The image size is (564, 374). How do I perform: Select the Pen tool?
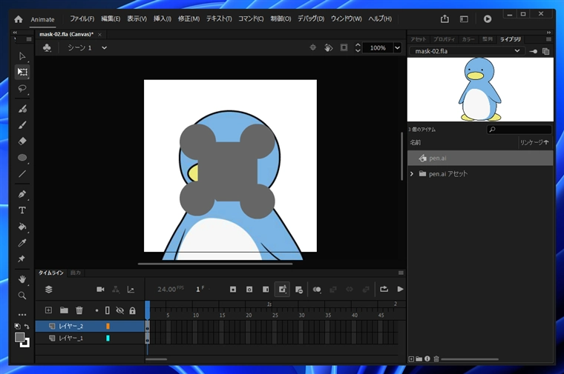(22, 194)
